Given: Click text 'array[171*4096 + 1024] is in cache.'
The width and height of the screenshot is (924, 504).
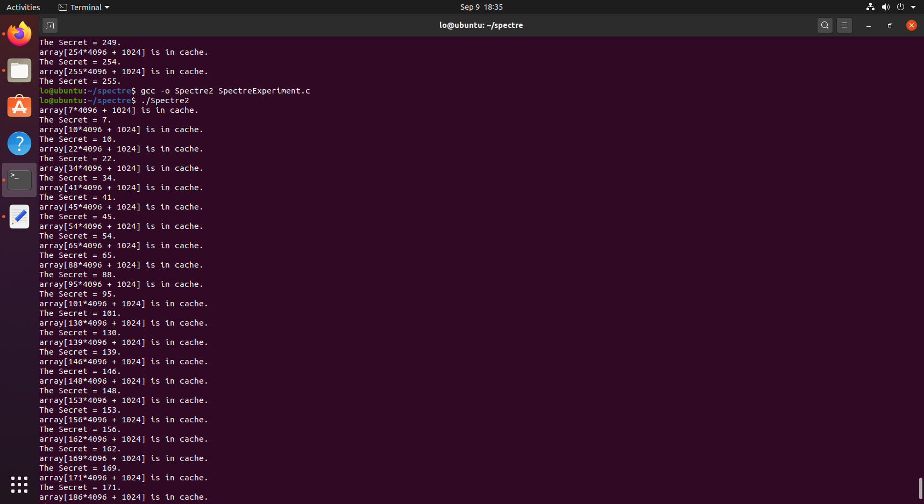Looking at the screenshot, I should [x=124, y=478].
